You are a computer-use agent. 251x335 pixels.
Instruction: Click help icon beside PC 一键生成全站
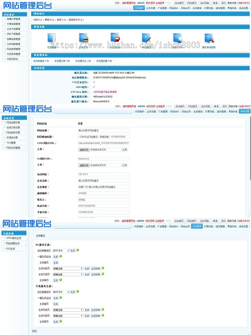click(61, 256)
